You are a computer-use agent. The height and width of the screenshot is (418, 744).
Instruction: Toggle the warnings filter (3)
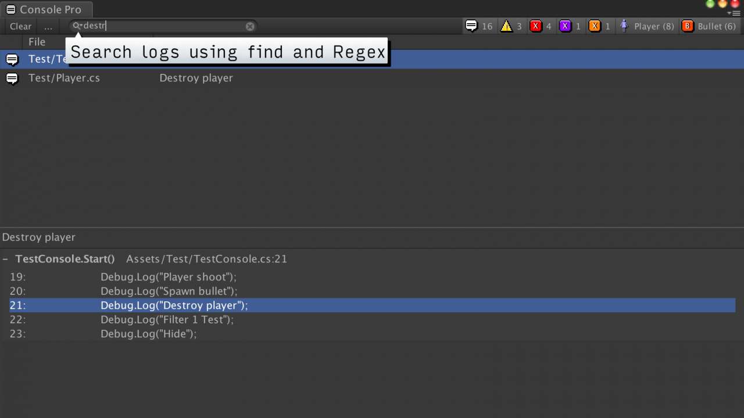click(x=512, y=26)
